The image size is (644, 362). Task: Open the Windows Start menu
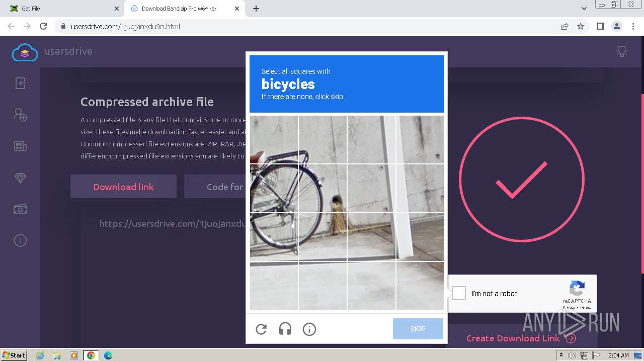point(14,355)
